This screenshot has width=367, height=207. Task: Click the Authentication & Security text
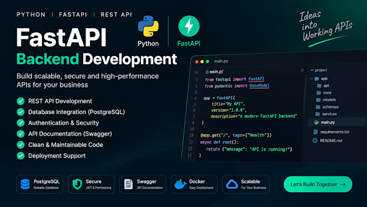[x=64, y=123]
